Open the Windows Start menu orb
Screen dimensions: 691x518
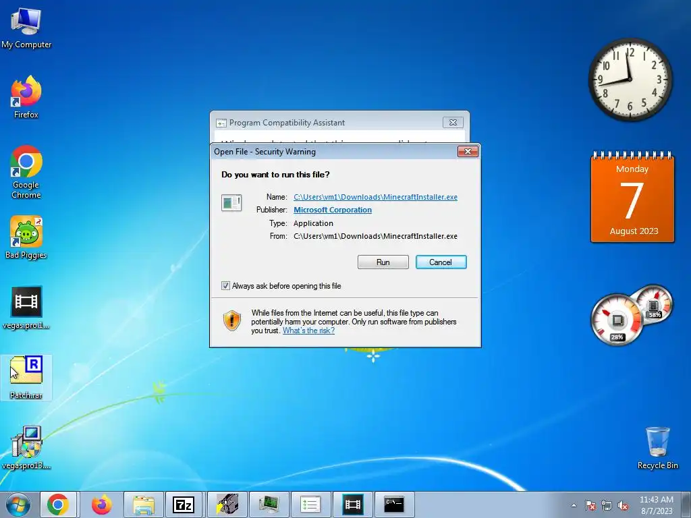[x=18, y=505]
